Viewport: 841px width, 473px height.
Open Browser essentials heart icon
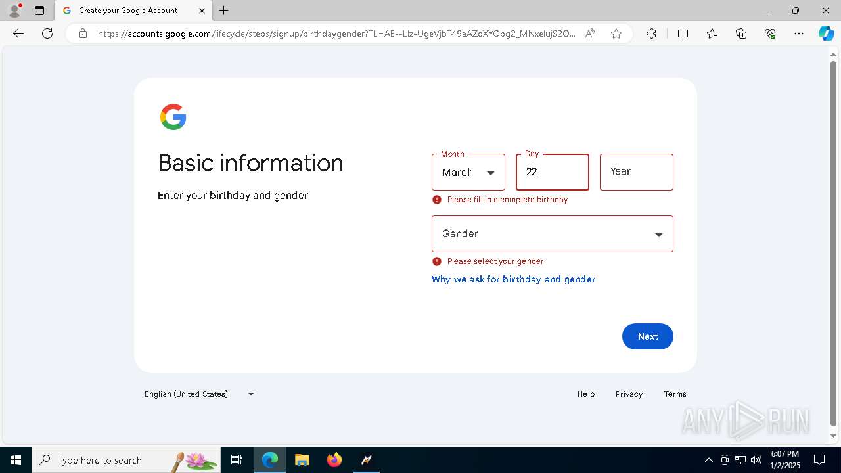(770, 34)
